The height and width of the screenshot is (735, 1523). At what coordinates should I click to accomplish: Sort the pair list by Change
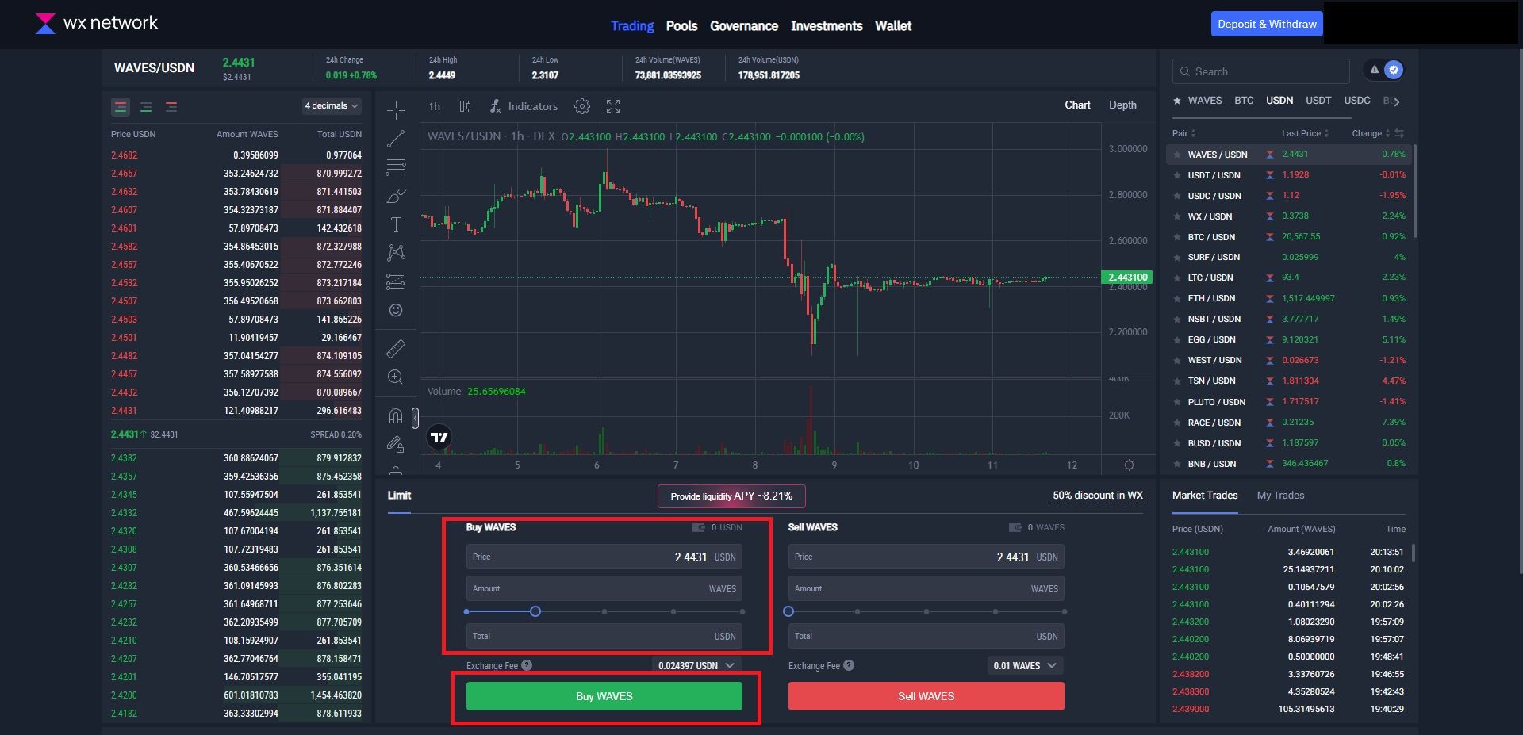pos(1371,133)
